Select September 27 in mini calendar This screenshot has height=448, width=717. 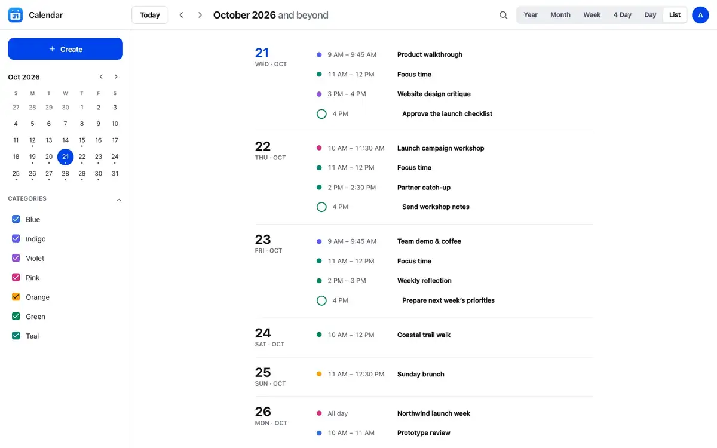(x=16, y=108)
